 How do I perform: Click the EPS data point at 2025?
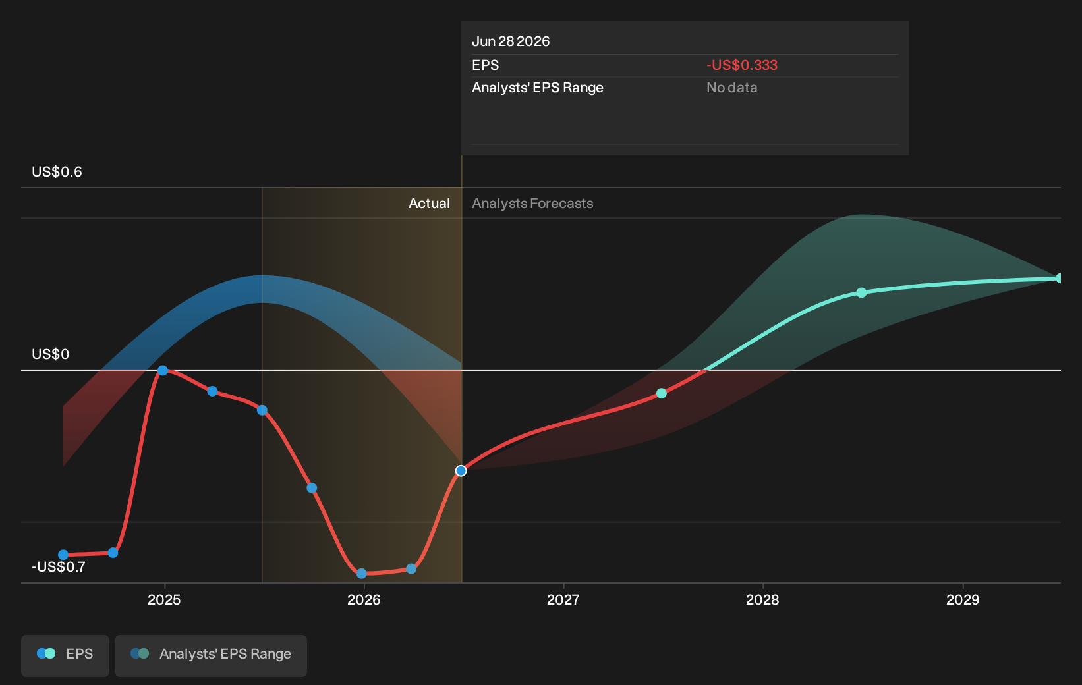click(x=163, y=370)
